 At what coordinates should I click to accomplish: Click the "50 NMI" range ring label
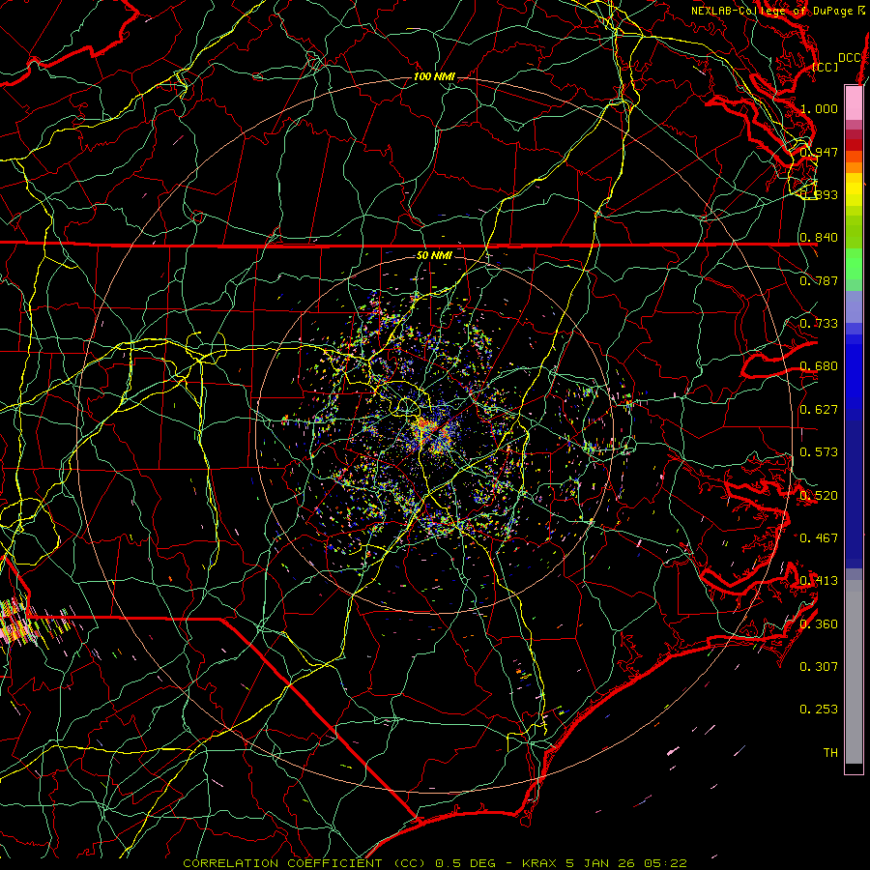click(434, 255)
